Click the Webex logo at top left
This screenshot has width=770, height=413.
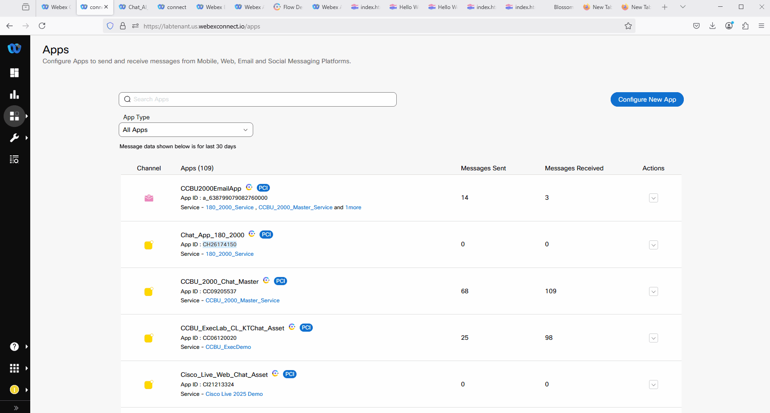point(14,48)
